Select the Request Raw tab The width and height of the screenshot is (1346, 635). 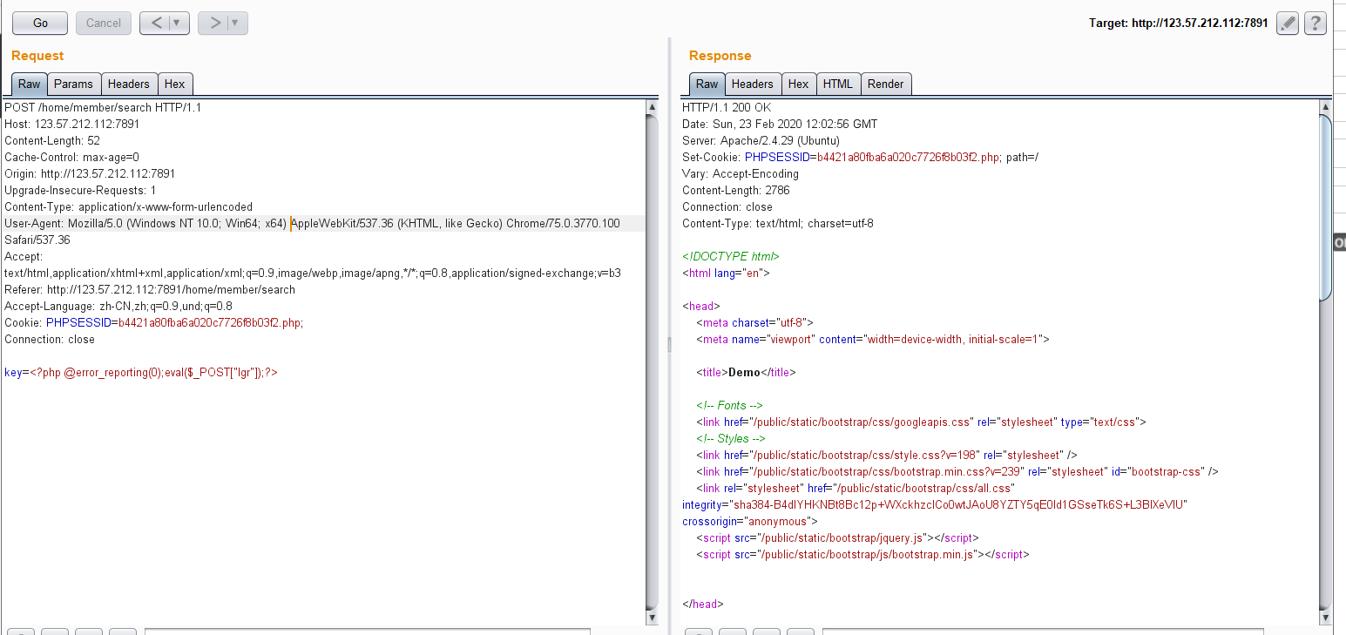[x=29, y=84]
